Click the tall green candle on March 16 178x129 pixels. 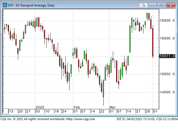tap(130, 39)
